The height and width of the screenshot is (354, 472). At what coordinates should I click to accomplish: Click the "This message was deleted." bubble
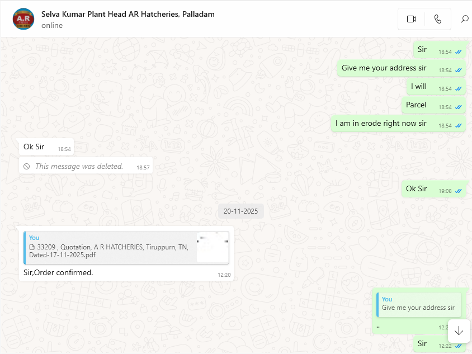coord(79,166)
